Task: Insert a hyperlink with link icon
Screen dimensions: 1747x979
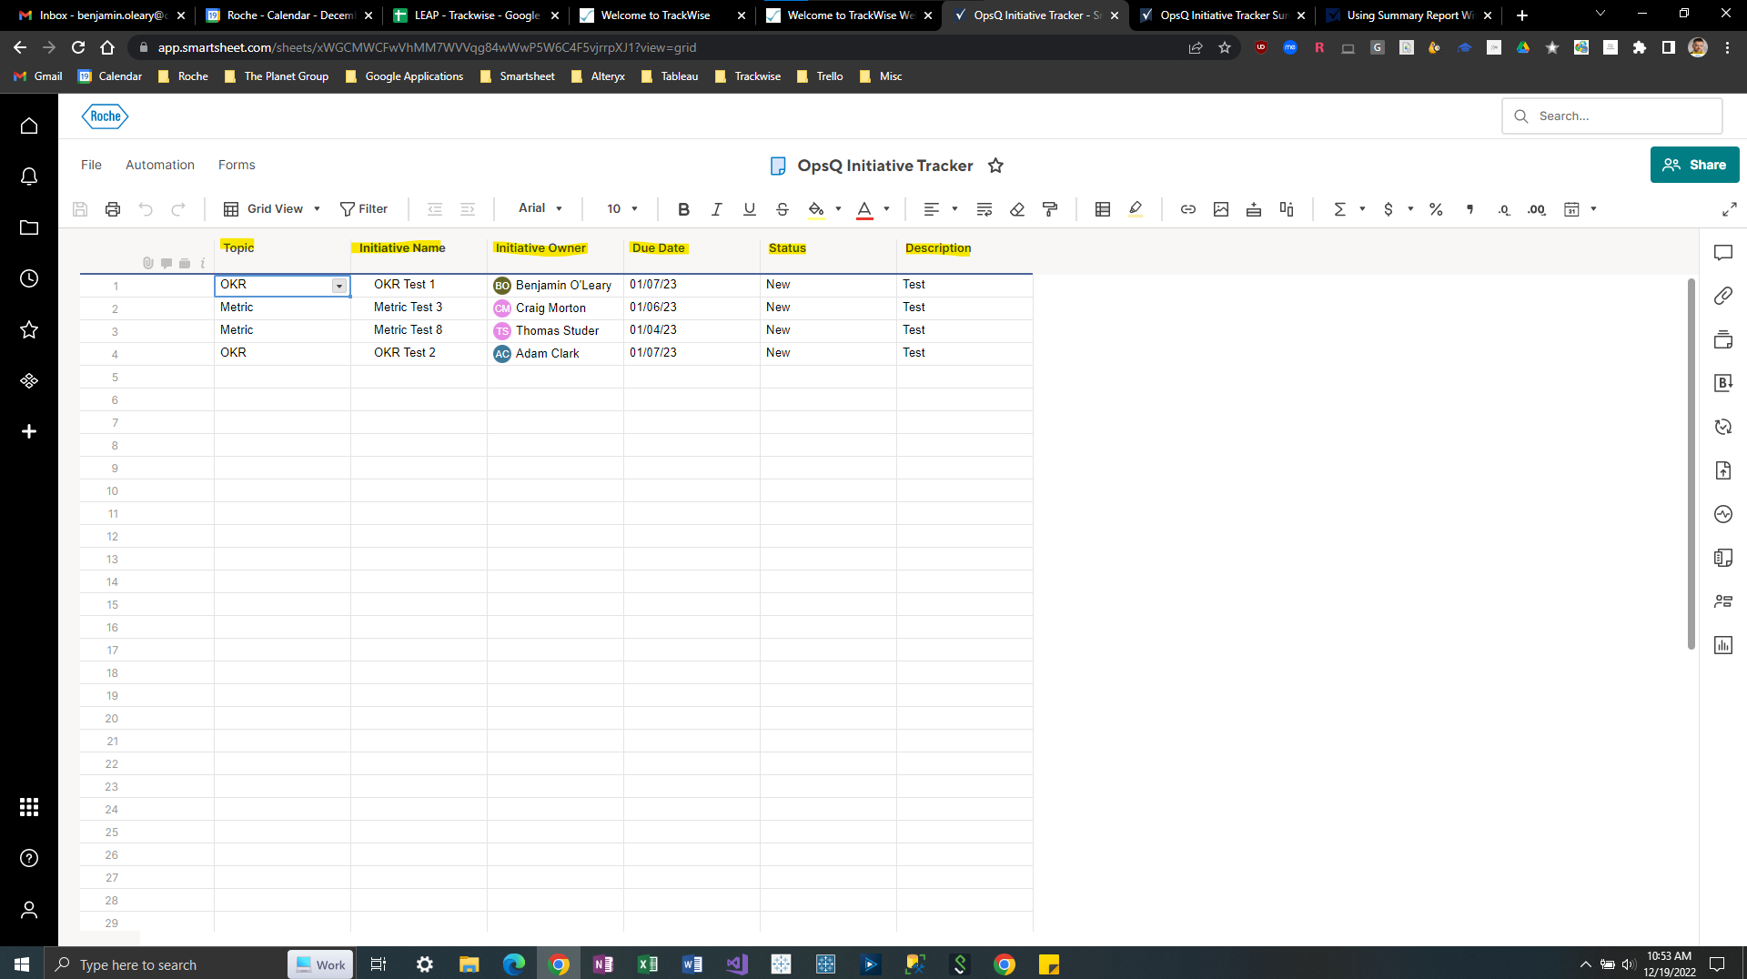Action: pyautogui.click(x=1188, y=209)
